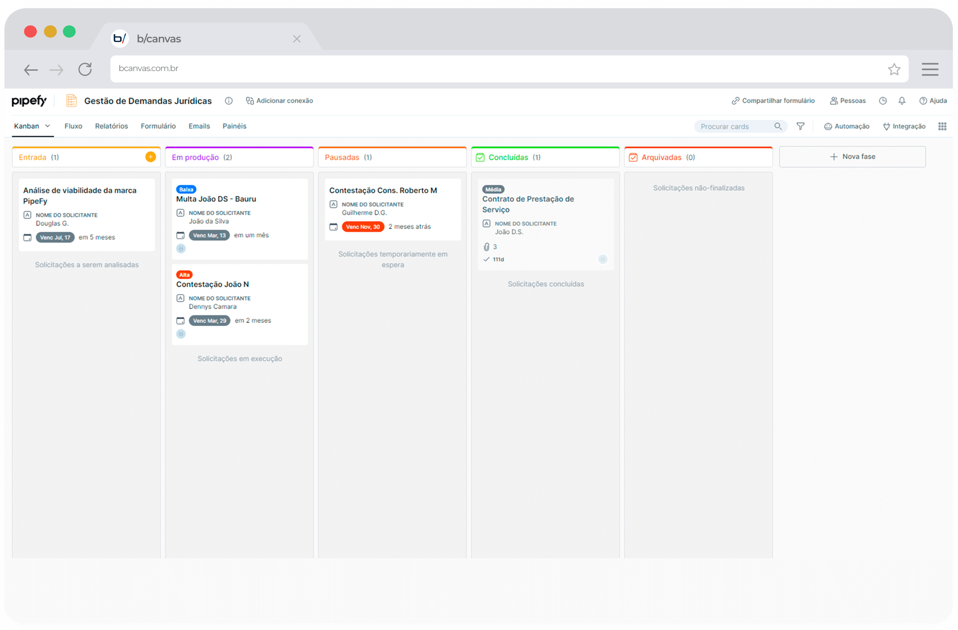The height and width of the screenshot is (630, 958).
Task: Click the Entrada phase header
Action: [x=86, y=157]
